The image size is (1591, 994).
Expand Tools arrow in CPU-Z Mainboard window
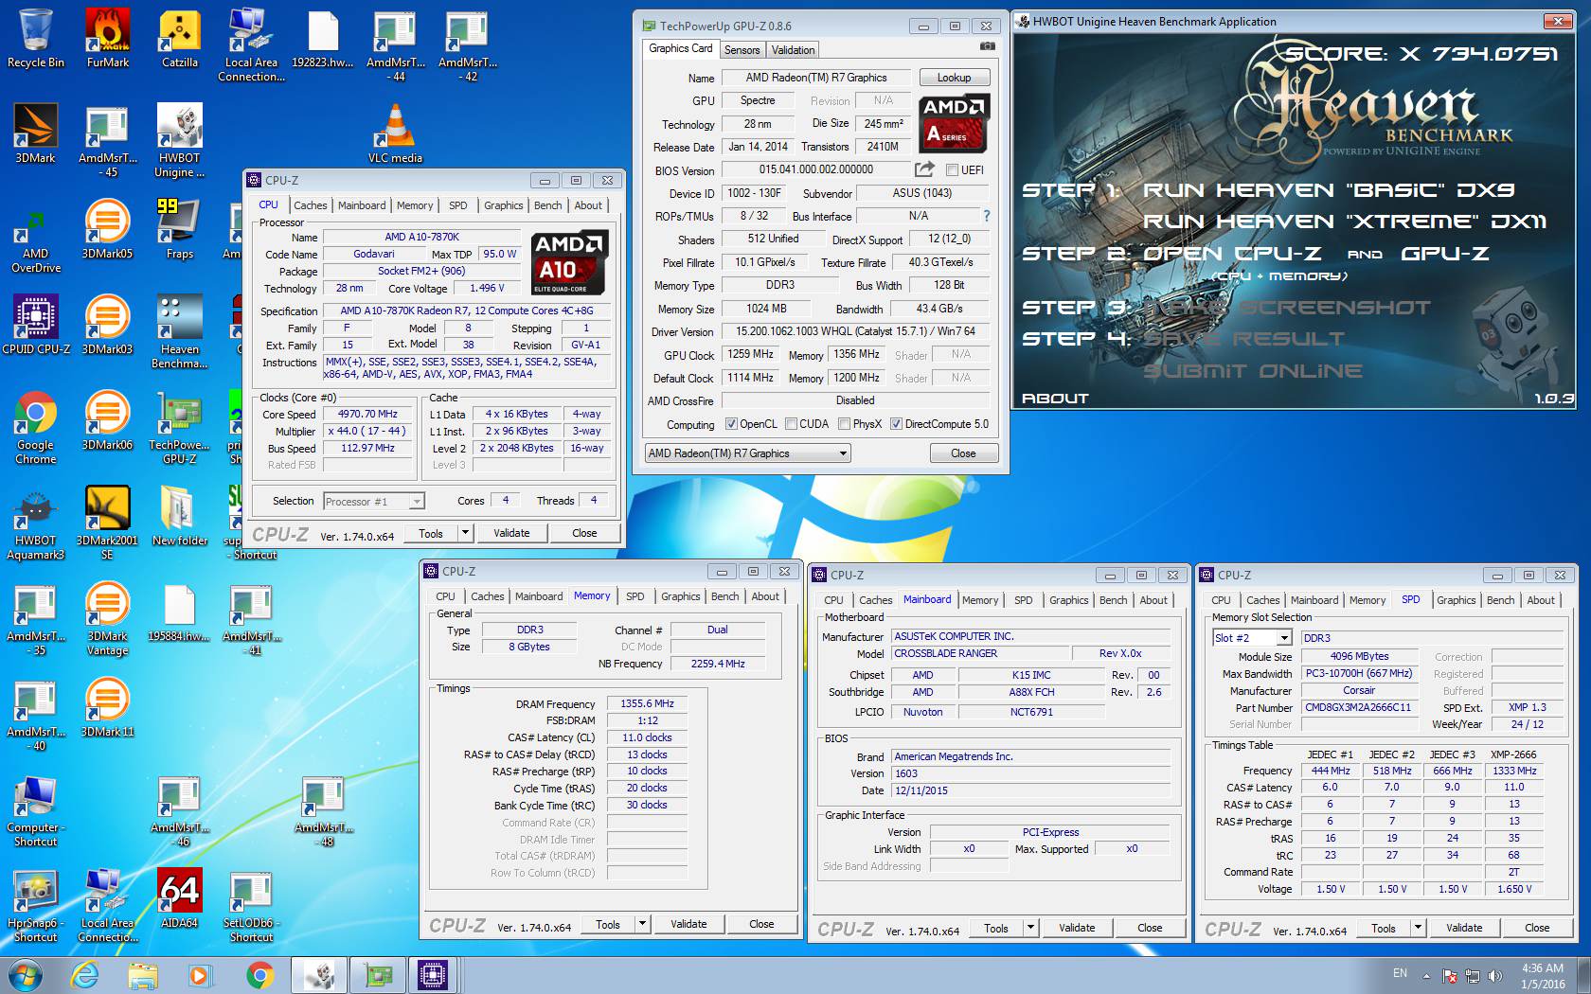pos(1030,928)
